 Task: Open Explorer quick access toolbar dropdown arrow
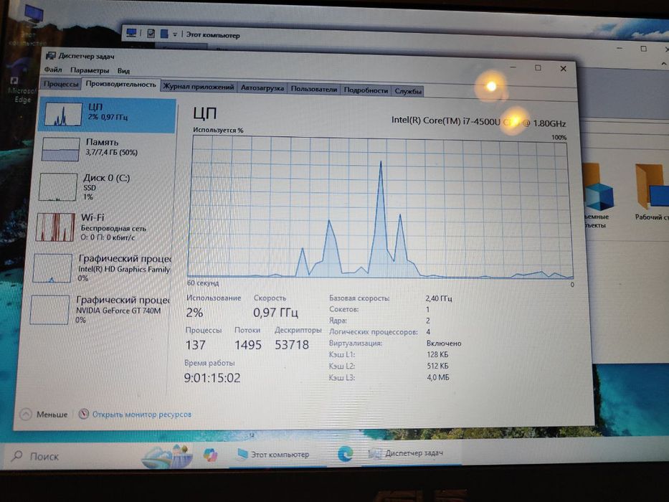[x=175, y=34]
